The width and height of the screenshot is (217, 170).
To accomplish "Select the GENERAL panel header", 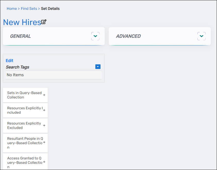I will coord(21,36).
